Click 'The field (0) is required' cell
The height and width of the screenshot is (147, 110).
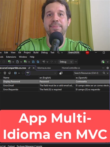57,90
